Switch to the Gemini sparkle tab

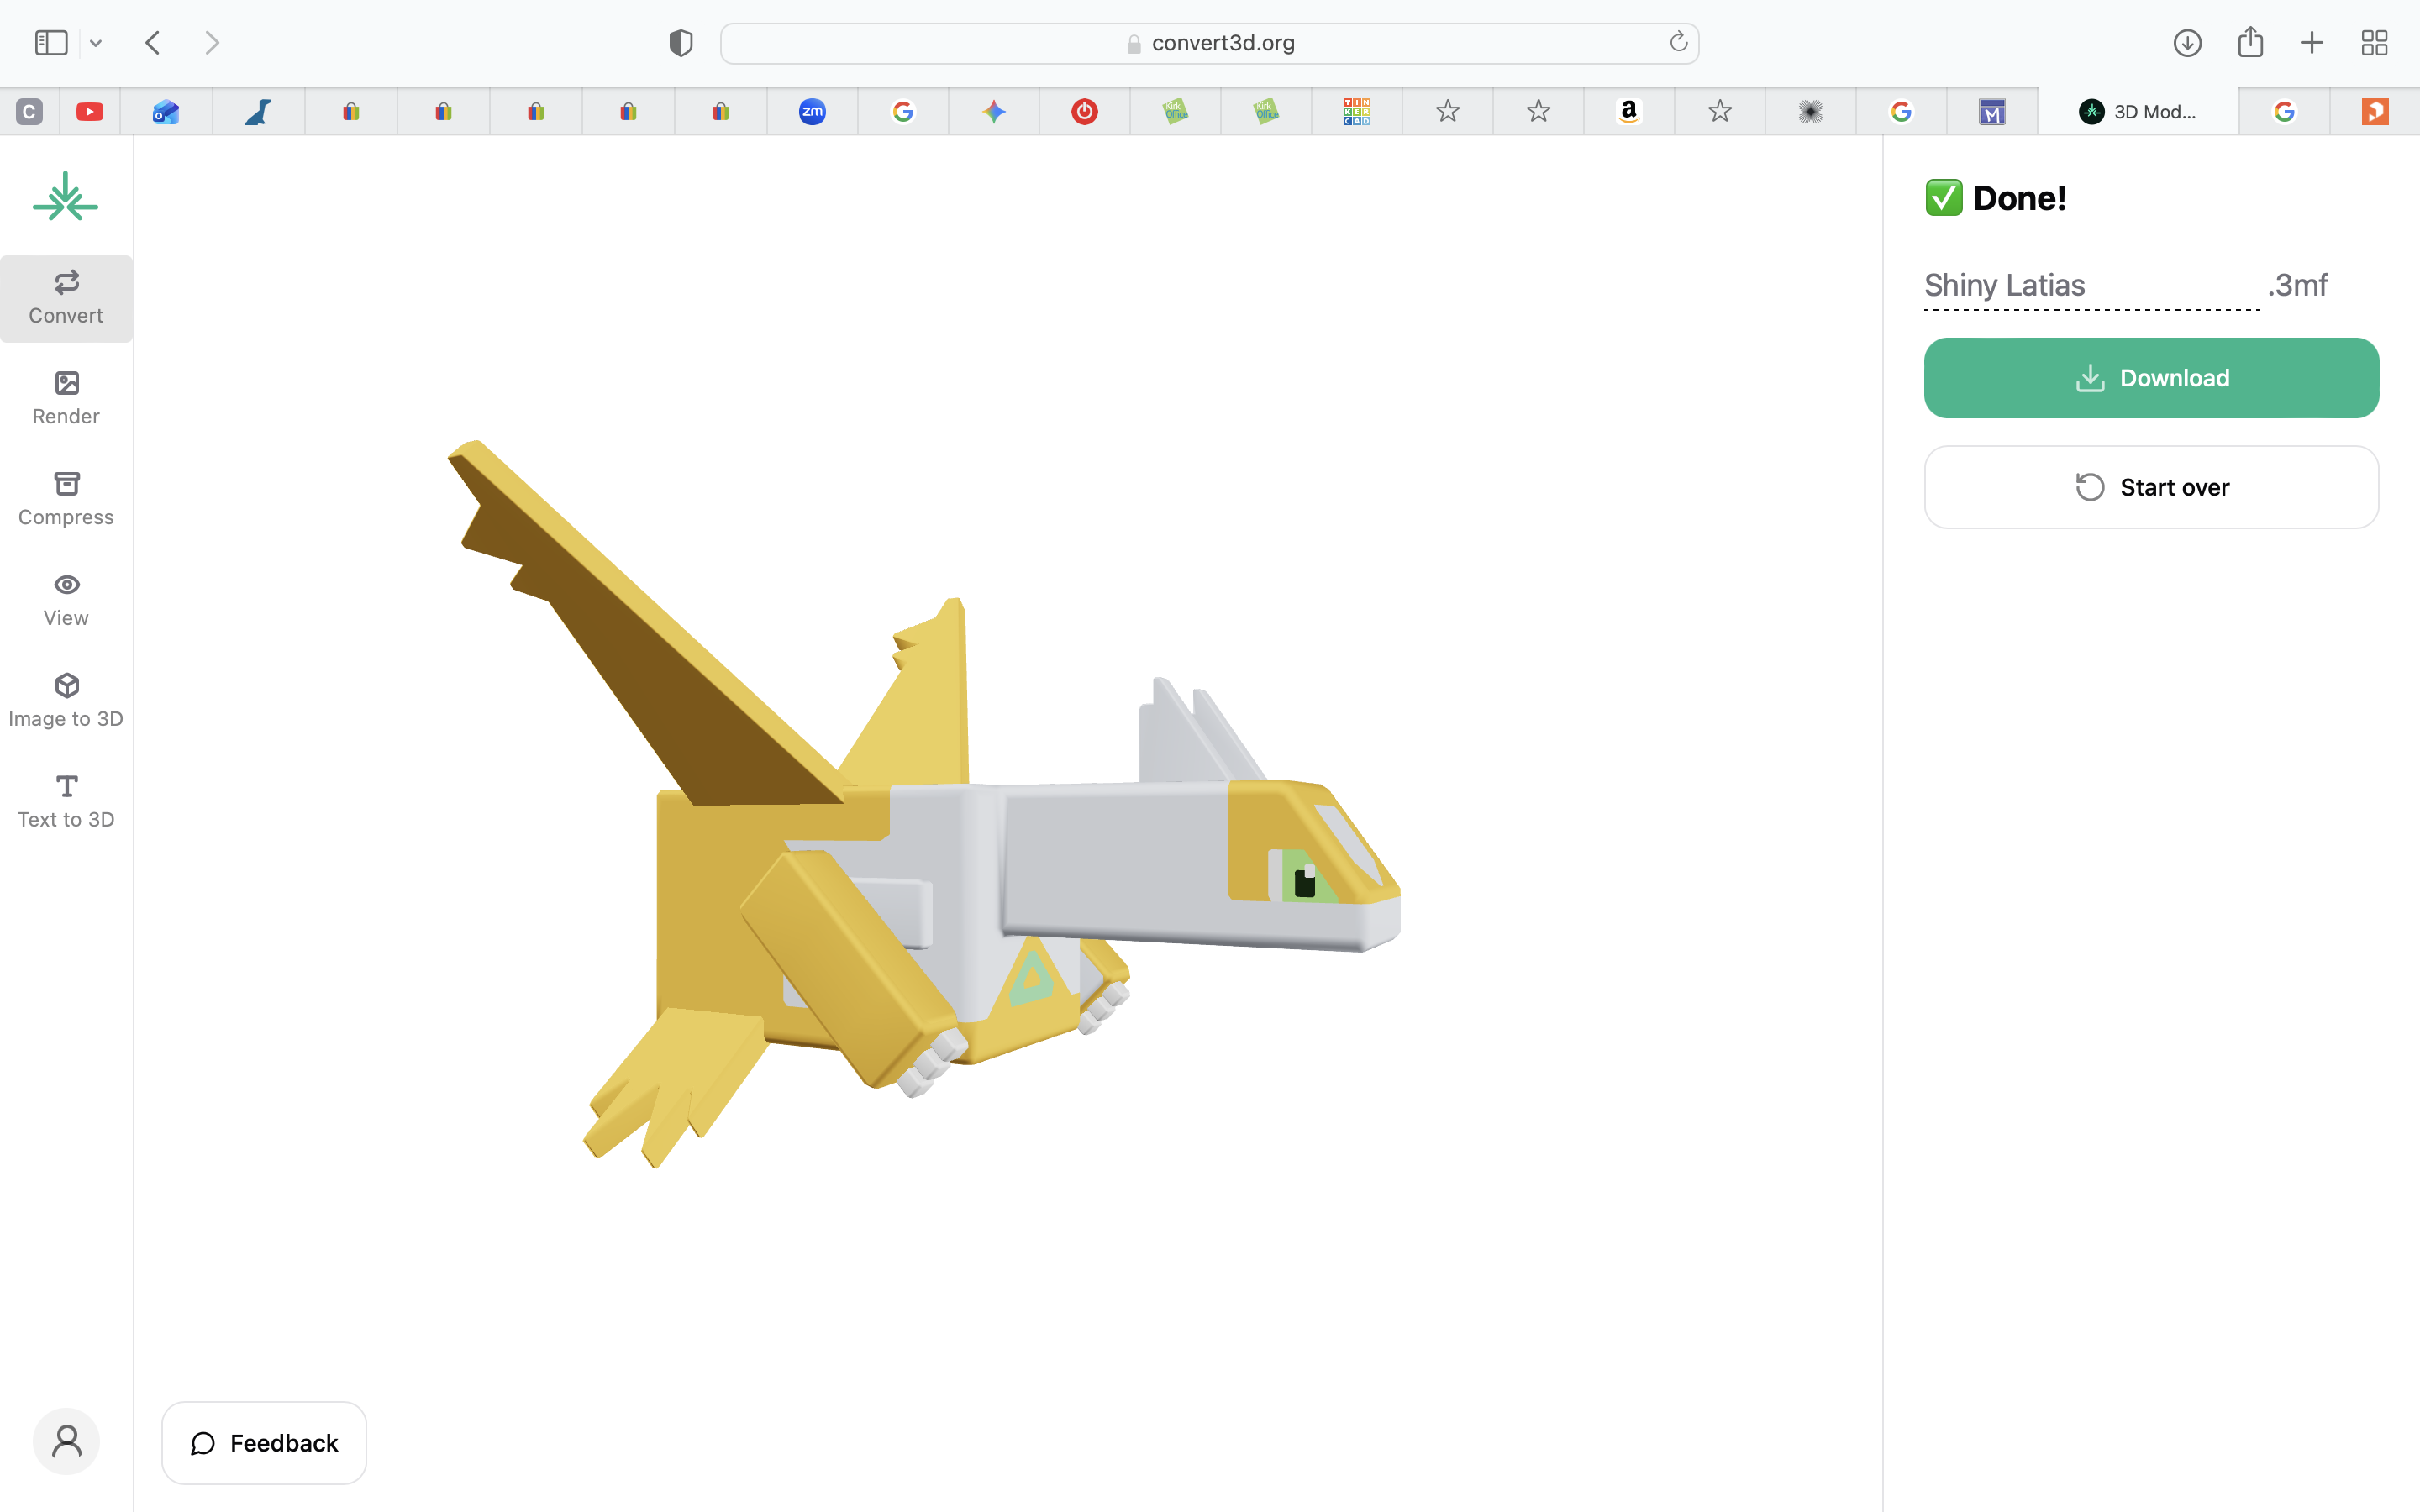(x=994, y=111)
